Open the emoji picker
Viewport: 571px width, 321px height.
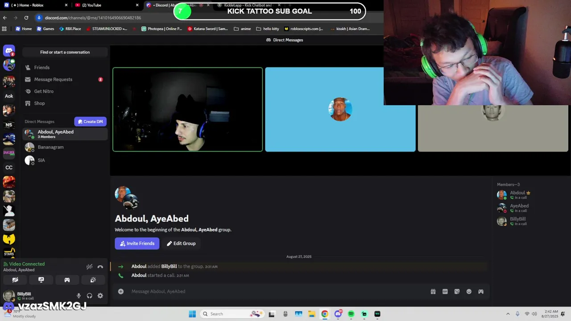click(469, 292)
